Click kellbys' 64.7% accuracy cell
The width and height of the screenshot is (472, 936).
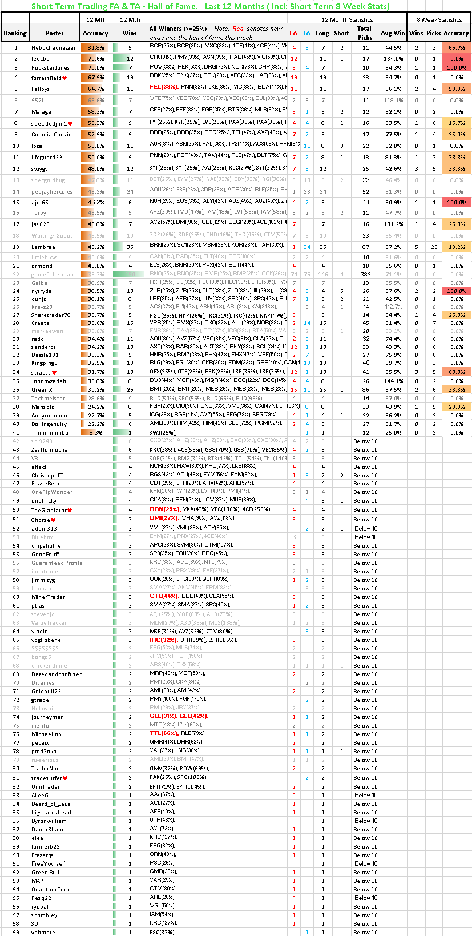(x=95, y=89)
